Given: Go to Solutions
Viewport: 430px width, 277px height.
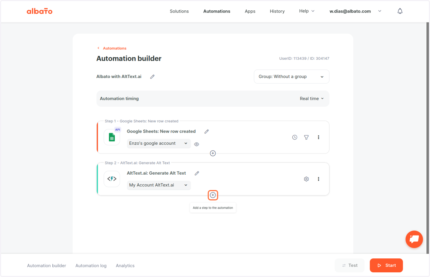Looking at the screenshot, I should [x=179, y=11].
